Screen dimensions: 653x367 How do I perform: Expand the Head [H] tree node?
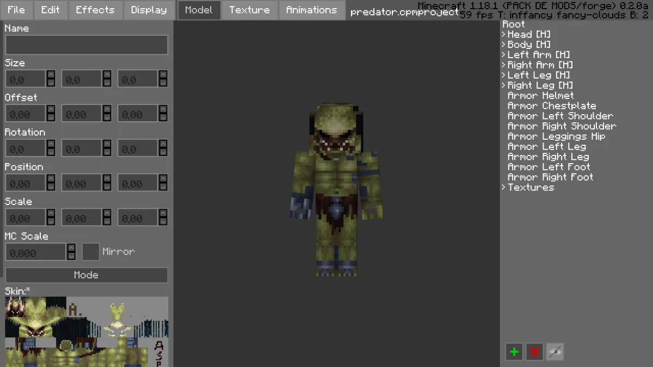(x=504, y=35)
